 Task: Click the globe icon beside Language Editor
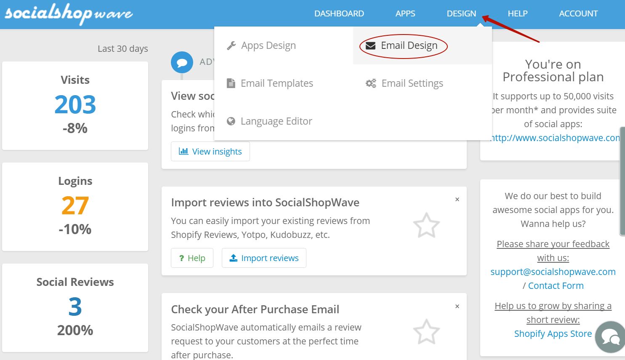tap(231, 121)
